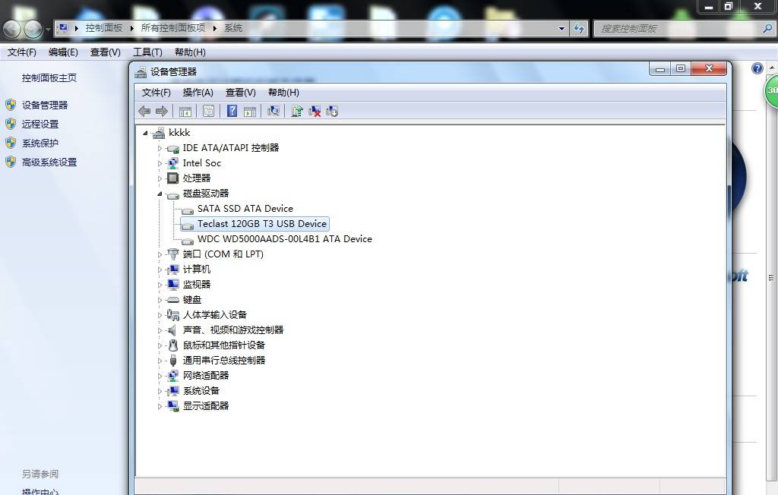Toggle the console tree pane toolbar icon
Screen dimensions: 778x495
coord(185,111)
